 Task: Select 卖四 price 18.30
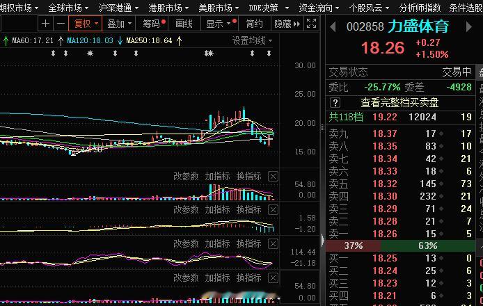tap(385, 196)
